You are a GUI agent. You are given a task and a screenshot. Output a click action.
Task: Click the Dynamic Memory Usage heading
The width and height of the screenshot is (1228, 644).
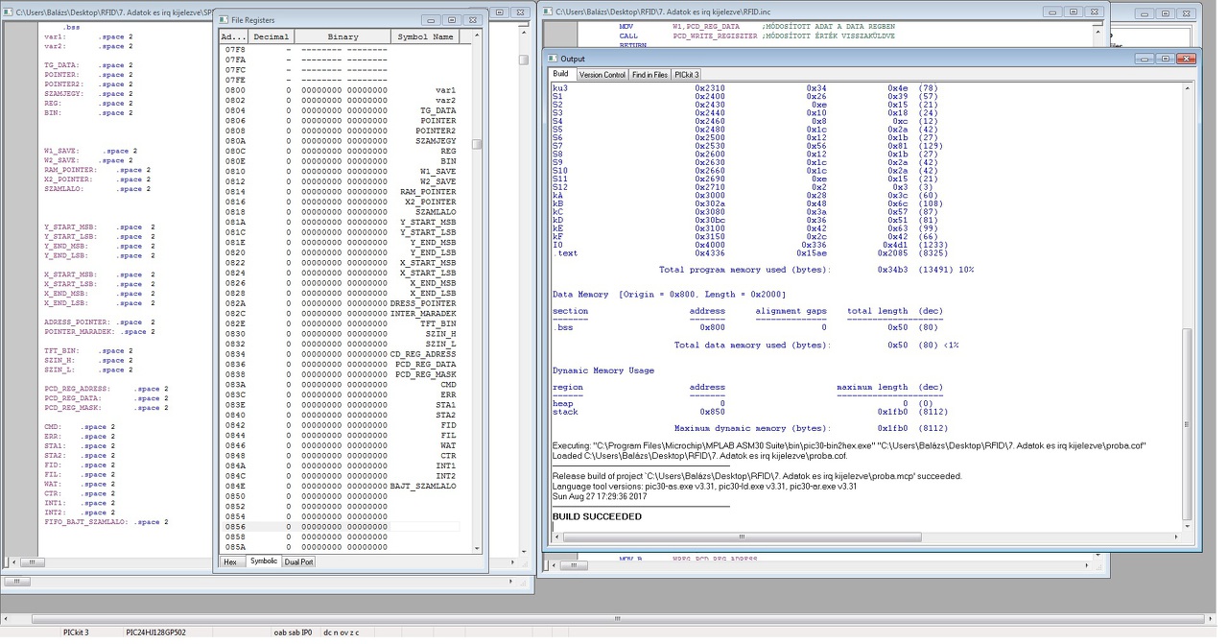click(x=603, y=370)
